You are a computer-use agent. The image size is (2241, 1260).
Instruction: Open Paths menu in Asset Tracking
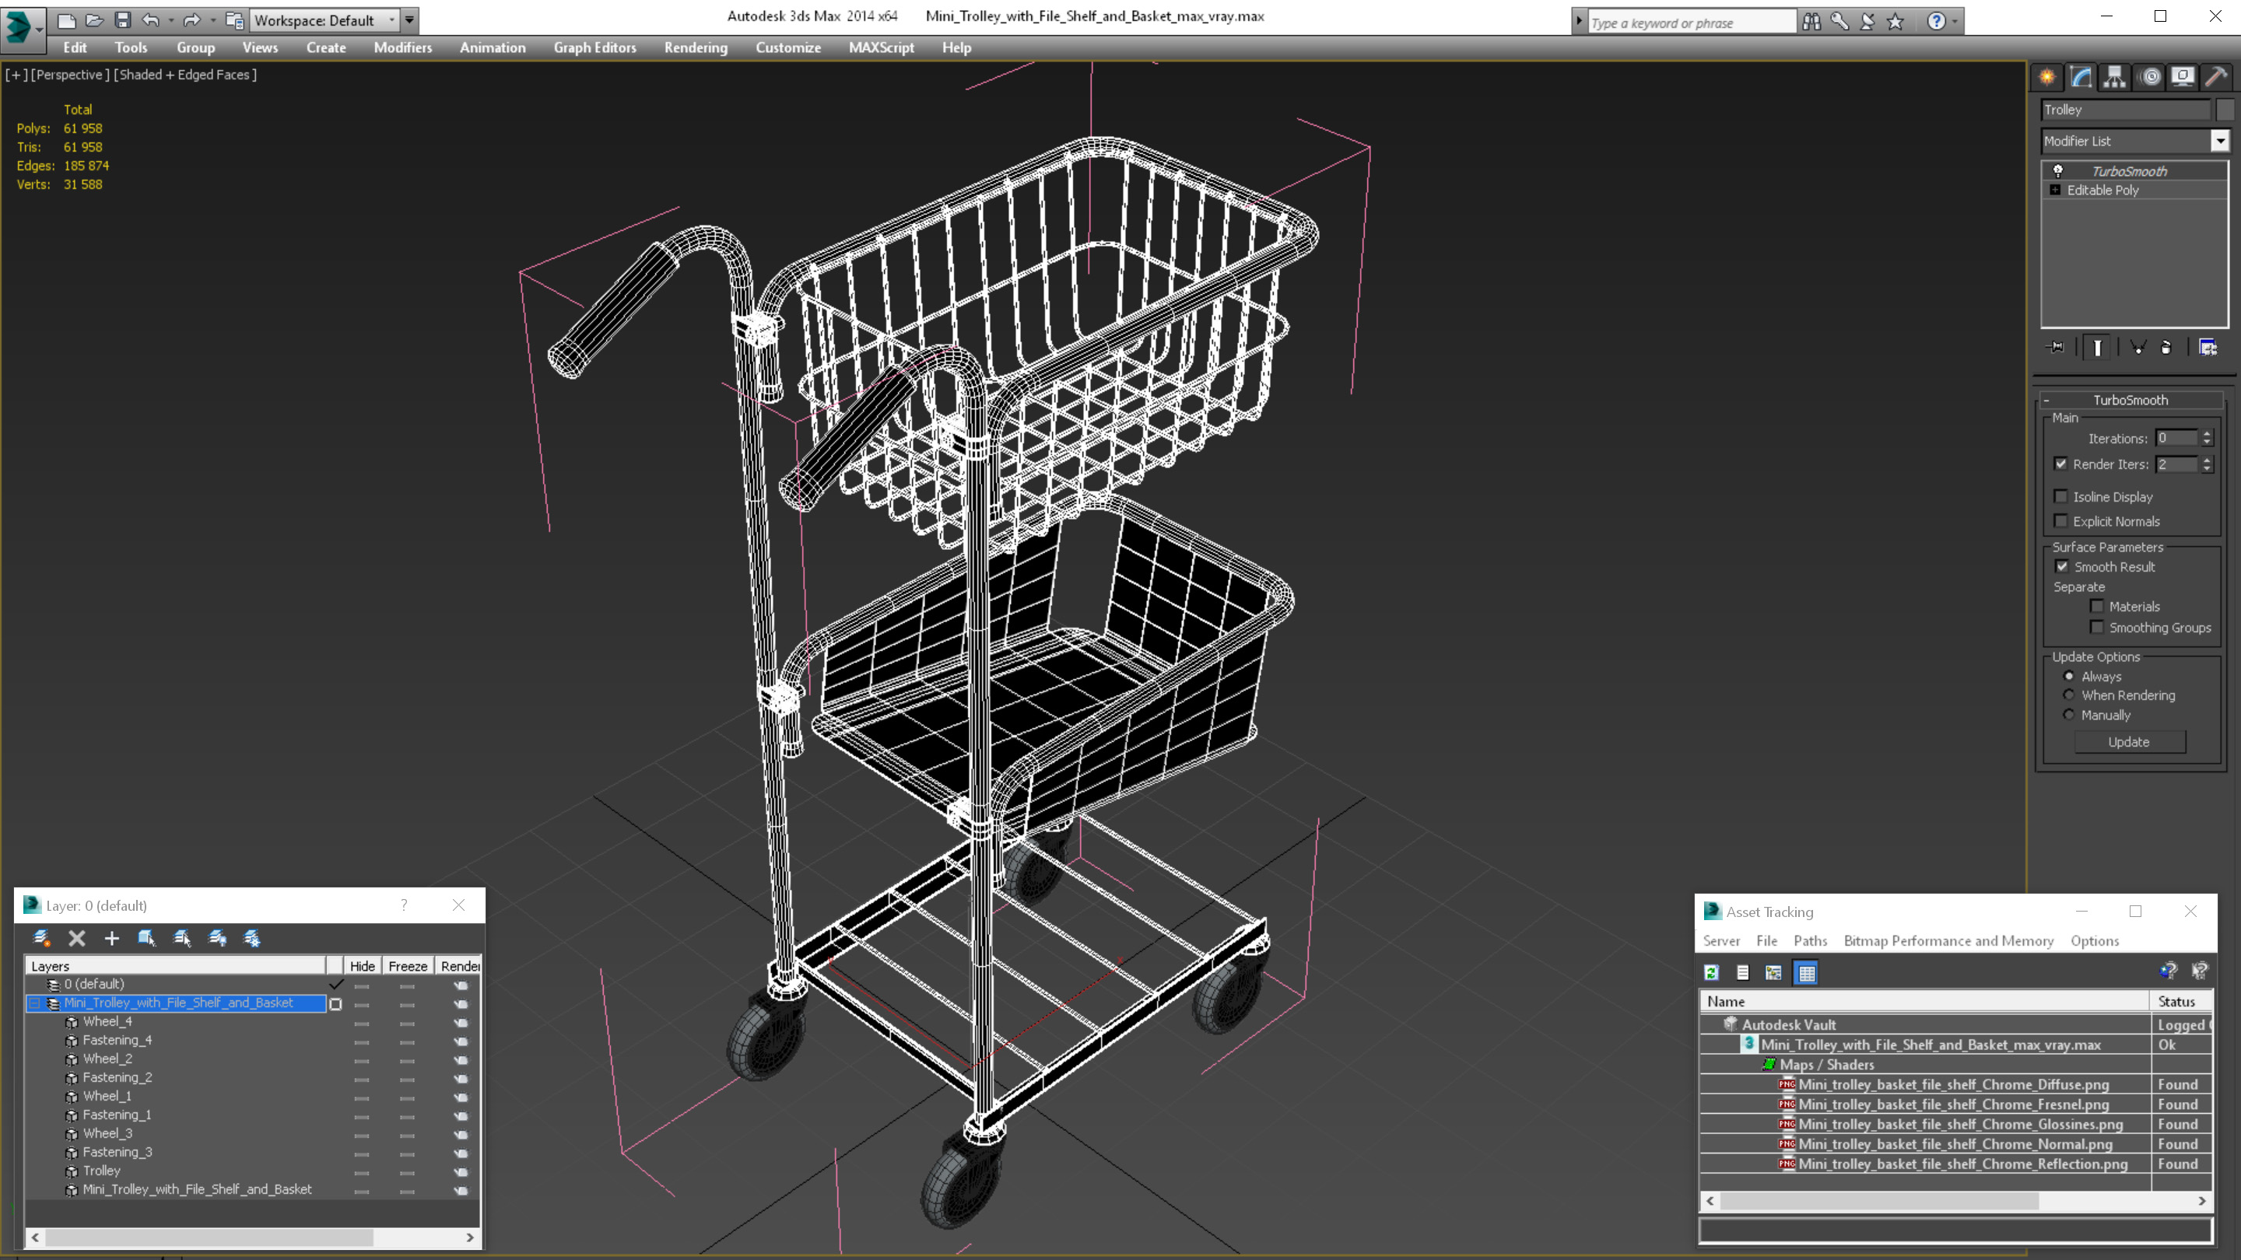coord(1811,942)
